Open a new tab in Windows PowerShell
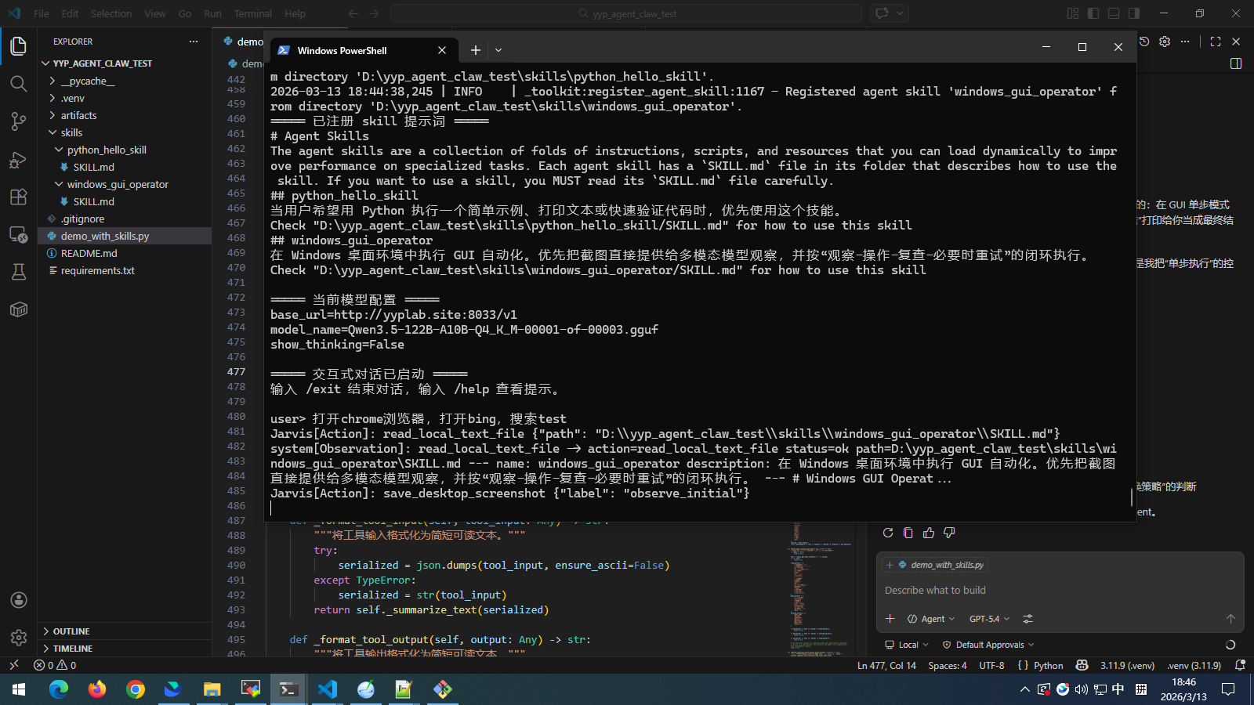1254x705 pixels. (x=475, y=50)
